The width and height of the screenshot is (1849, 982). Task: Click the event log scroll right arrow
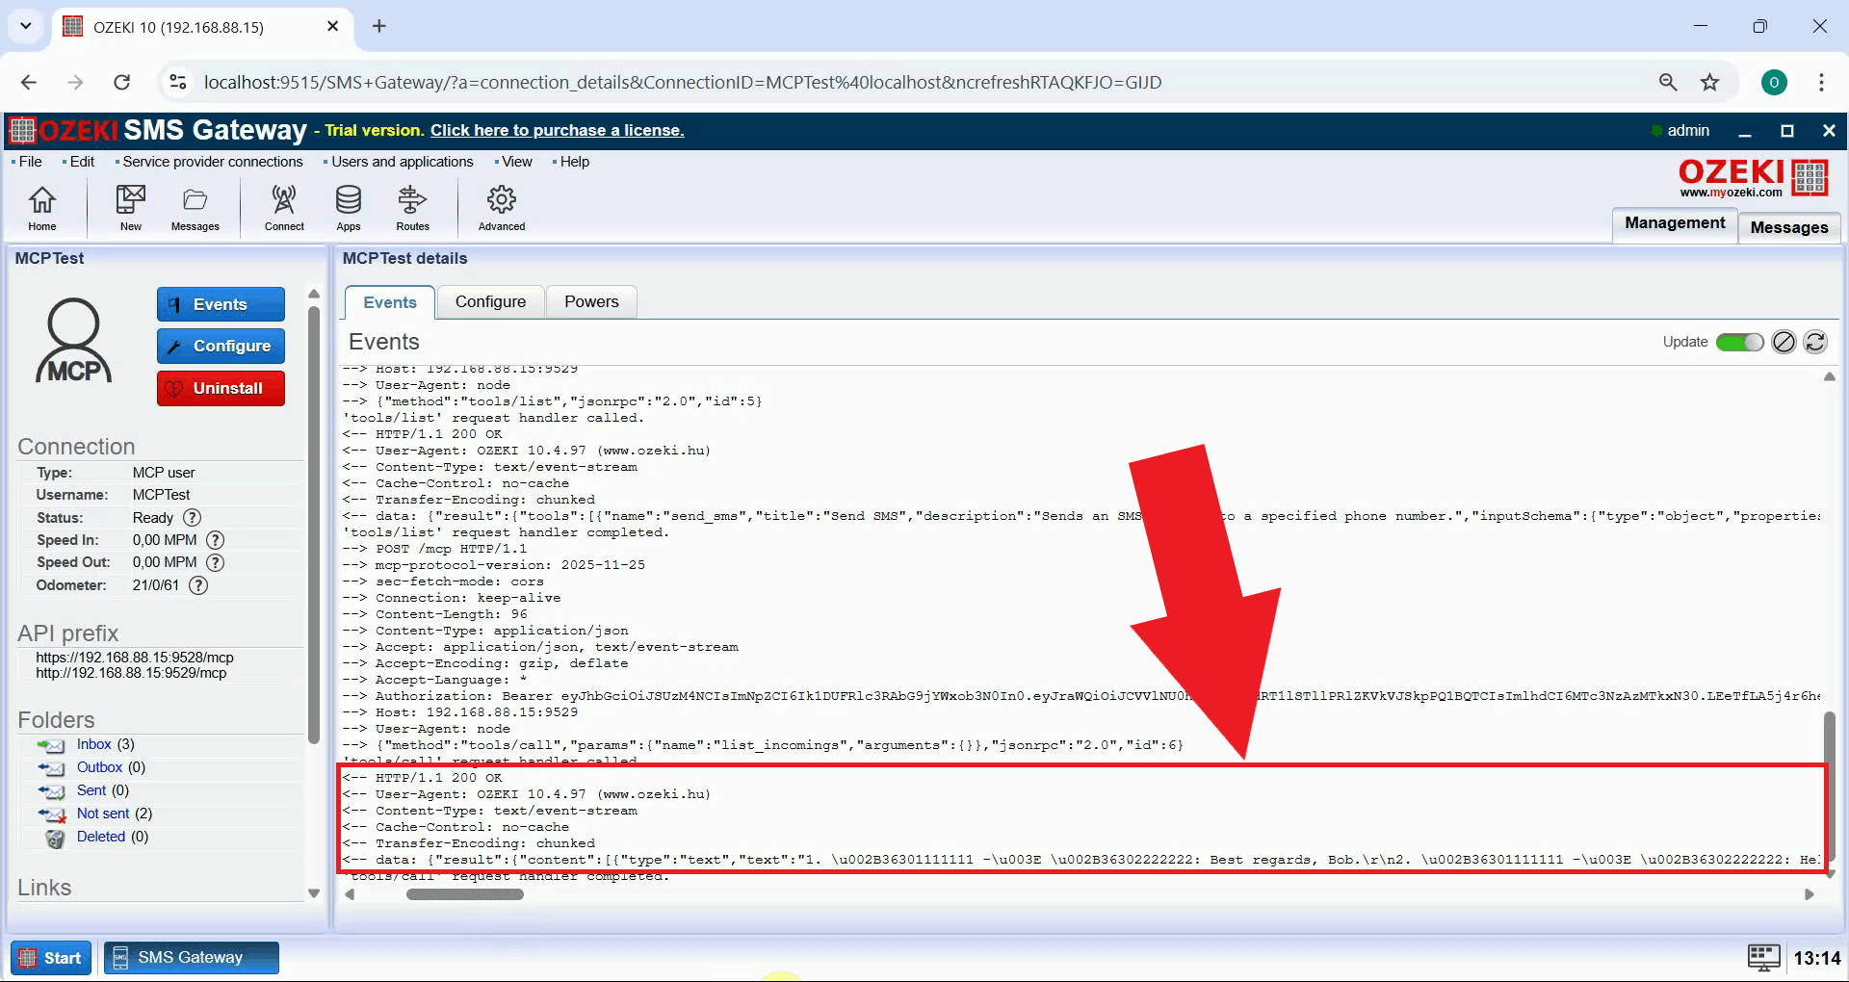coord(1810,894)
